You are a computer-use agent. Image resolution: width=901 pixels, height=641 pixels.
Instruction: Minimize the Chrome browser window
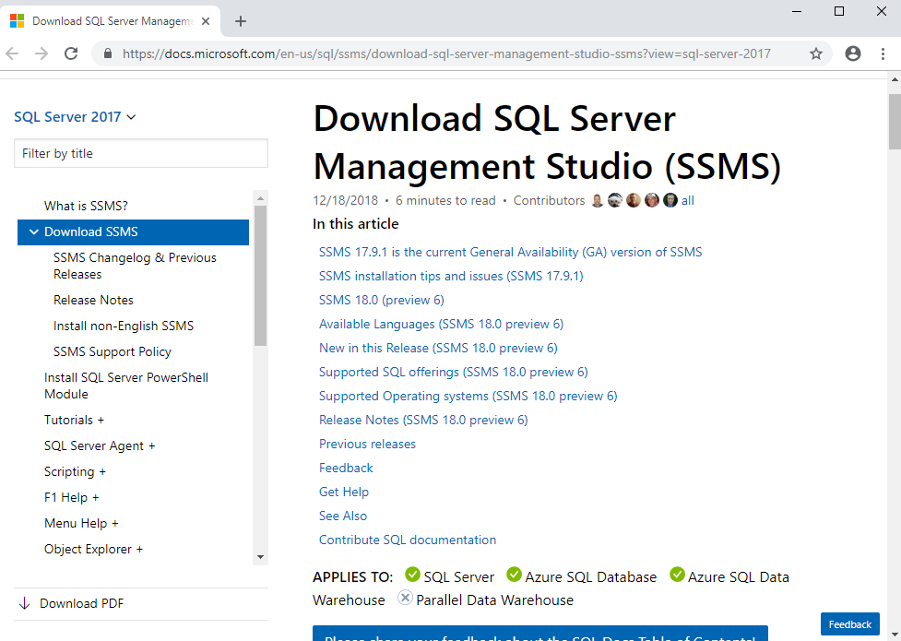797,11
